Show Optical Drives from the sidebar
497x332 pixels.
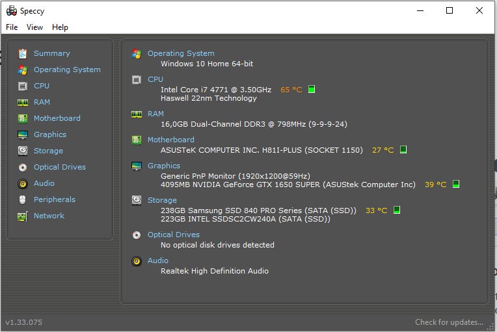[60, 167]
